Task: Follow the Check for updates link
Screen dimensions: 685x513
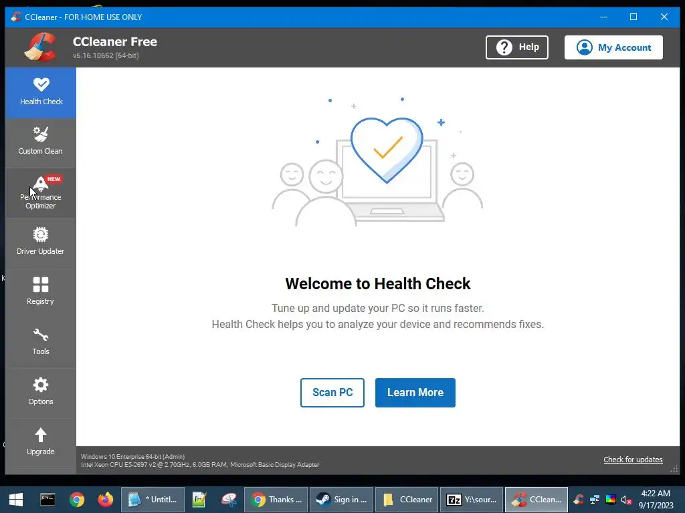Action: coord(633,460)
